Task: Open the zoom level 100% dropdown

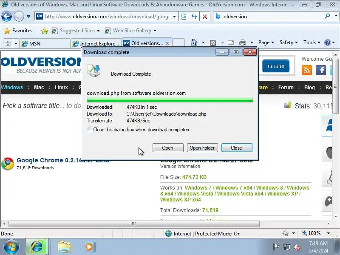Action: click(329, 233)
